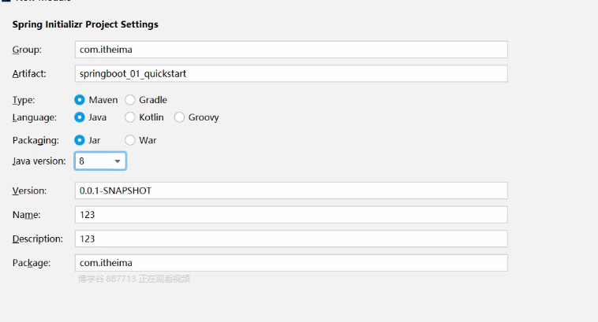This screenshot has height=322, width=598.
Task: Click the "Description:" label
Action: pyautogui.click(x=37, y=239)
